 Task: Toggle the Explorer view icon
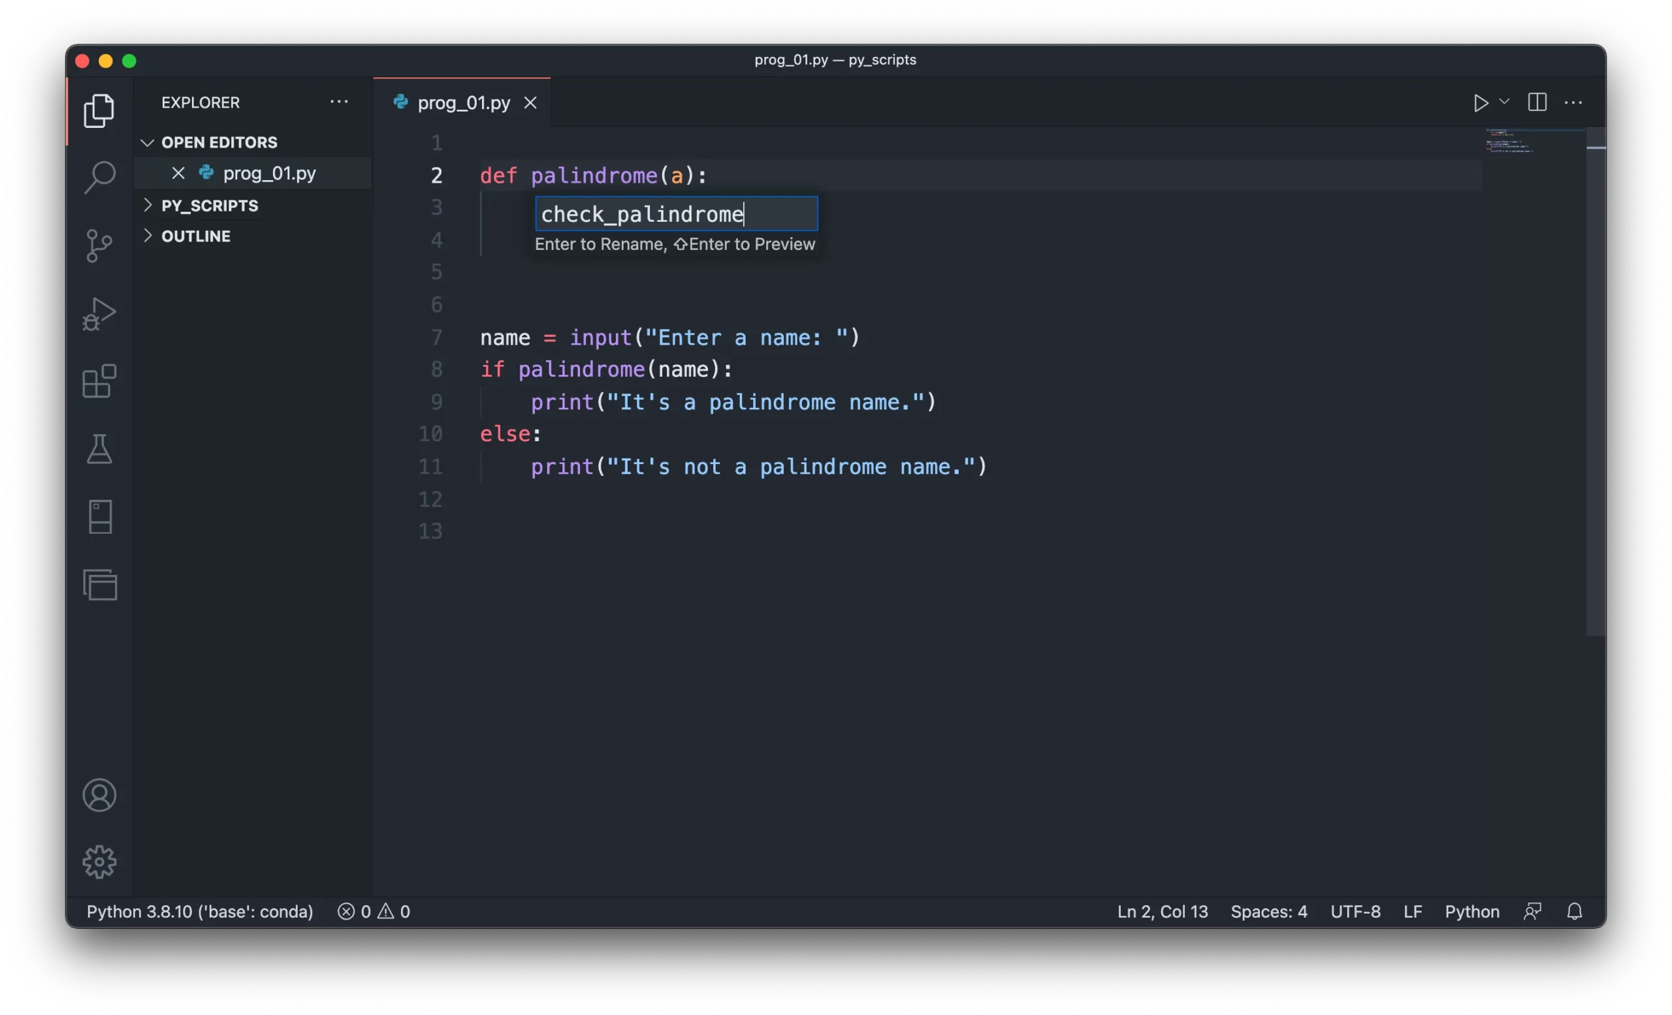click(x=100, y=110)
